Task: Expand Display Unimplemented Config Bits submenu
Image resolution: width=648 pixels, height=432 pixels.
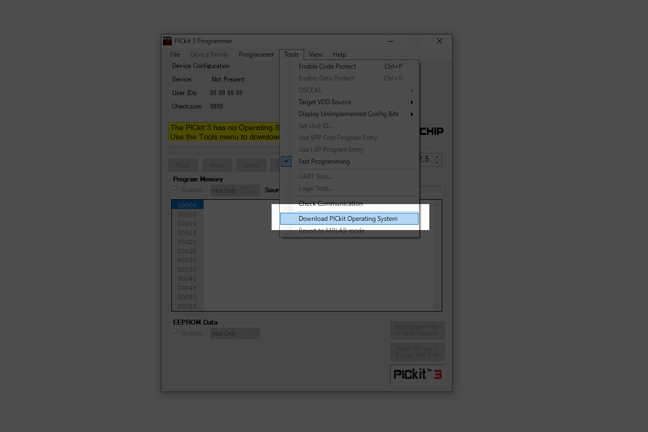Action: click(349, 114)
